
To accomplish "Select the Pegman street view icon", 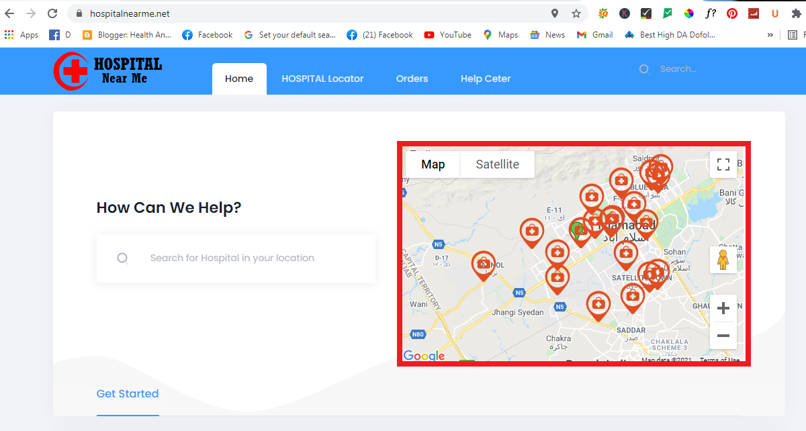I will click(x=723, y=259).
